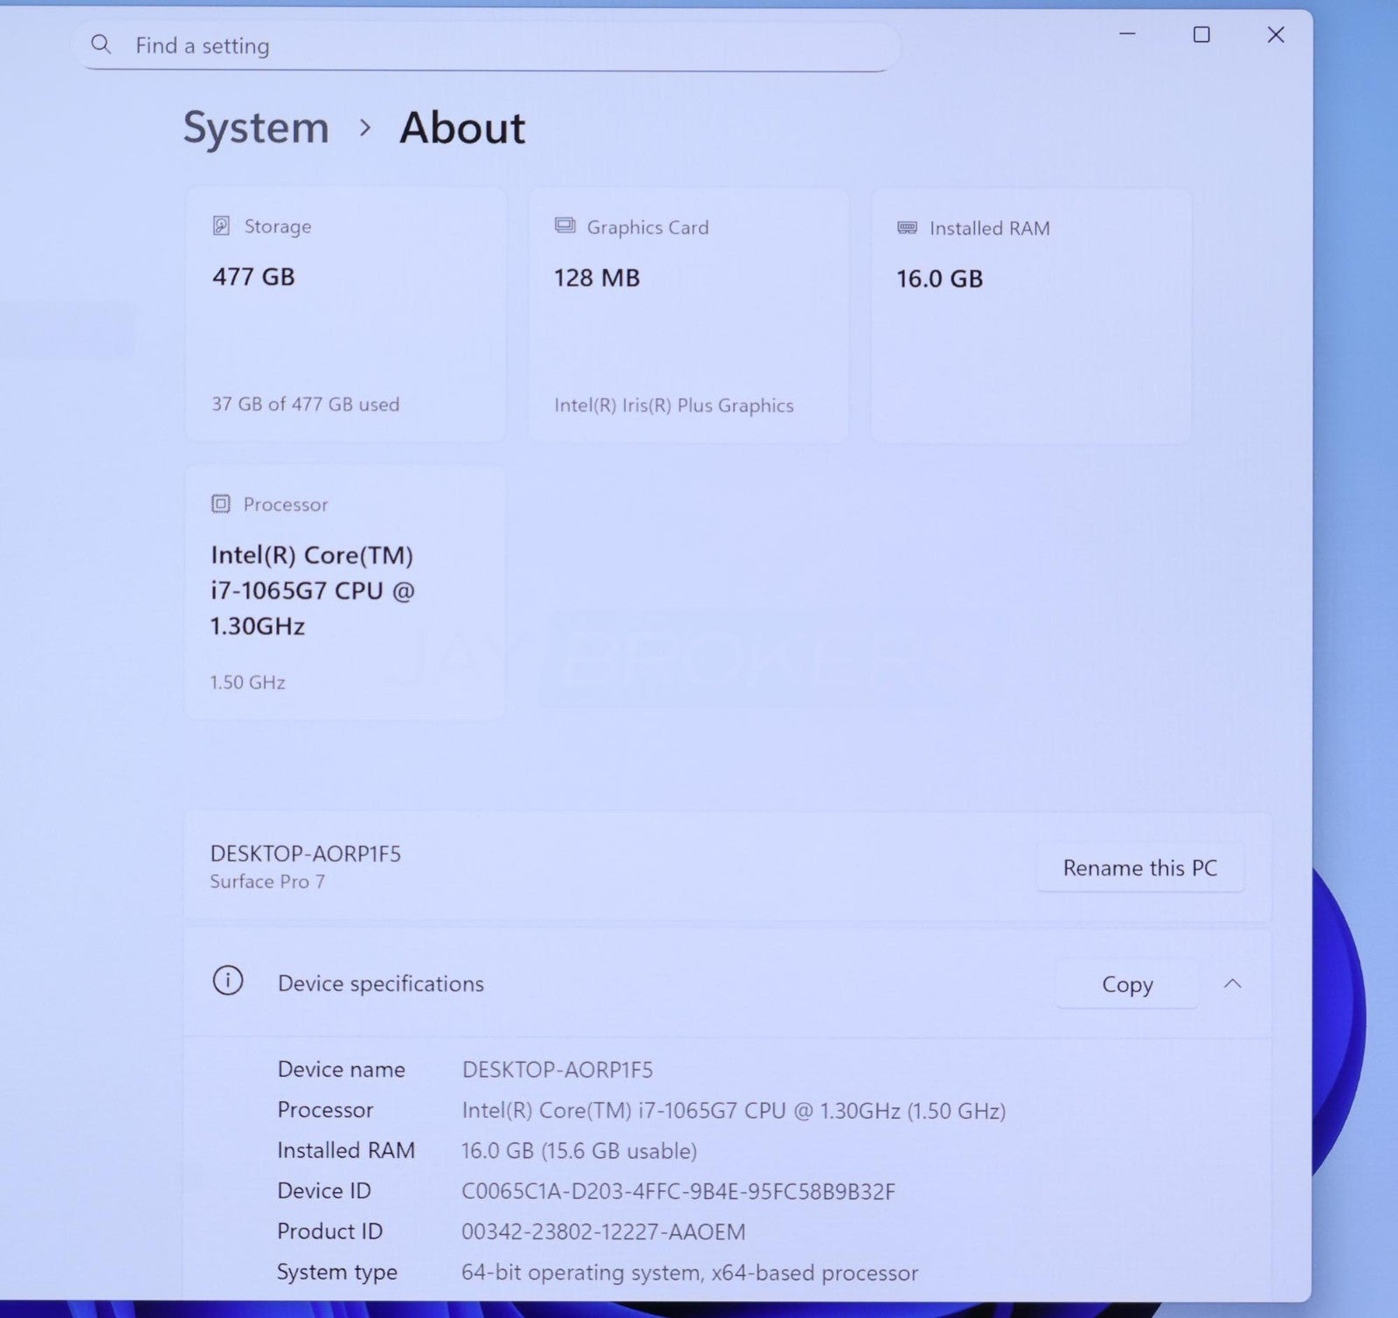
Task: Close the Settings window
Action: tap(1276, 35)
